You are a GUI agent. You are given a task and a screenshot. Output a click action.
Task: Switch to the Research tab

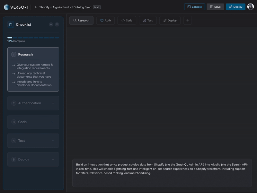coord(81,21)
